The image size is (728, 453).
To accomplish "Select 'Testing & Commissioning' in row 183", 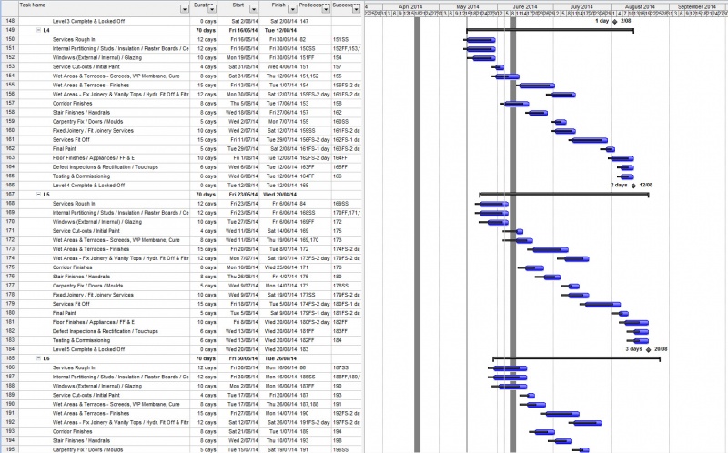I will [x=81, y=340].
